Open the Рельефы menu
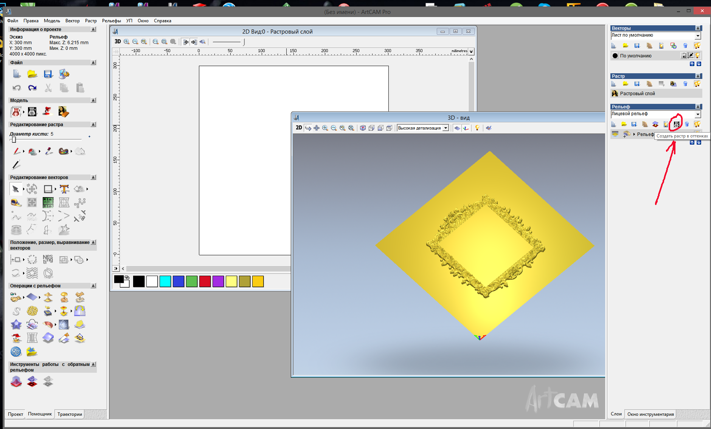 (112, 21)
